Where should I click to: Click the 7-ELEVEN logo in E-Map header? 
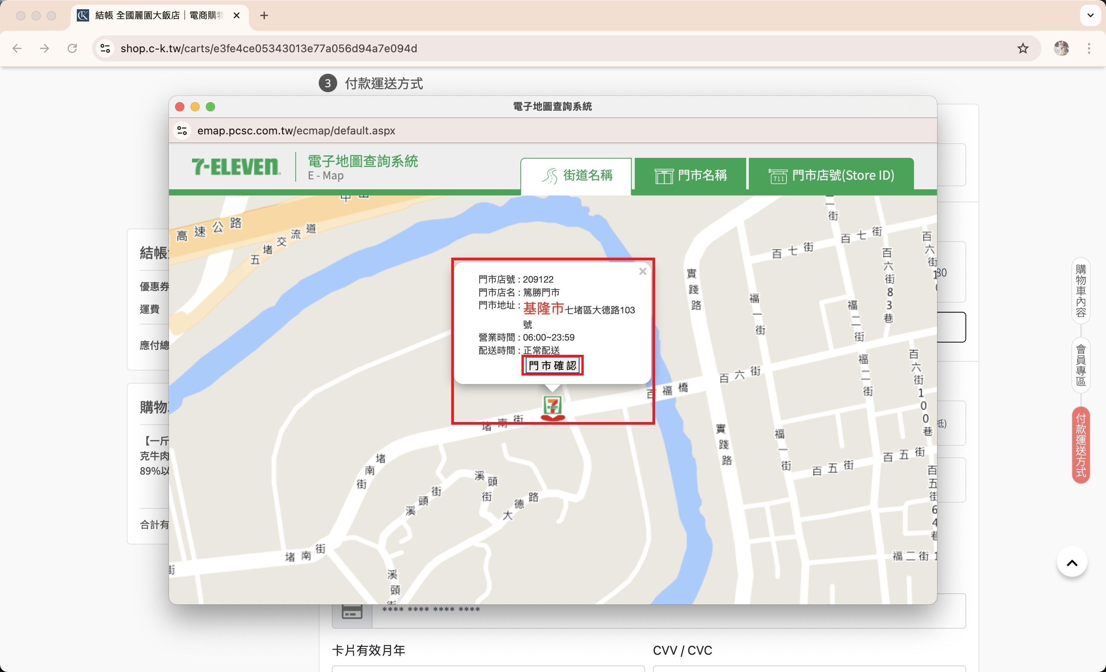pos(236,167)
